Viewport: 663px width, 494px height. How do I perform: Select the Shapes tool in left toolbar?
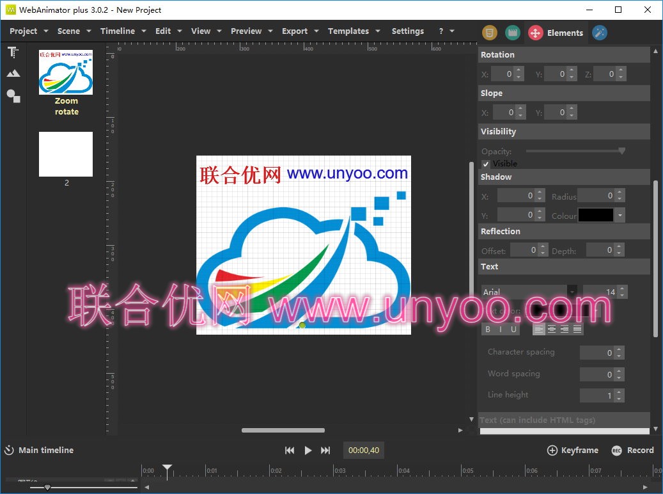(13, 96)
